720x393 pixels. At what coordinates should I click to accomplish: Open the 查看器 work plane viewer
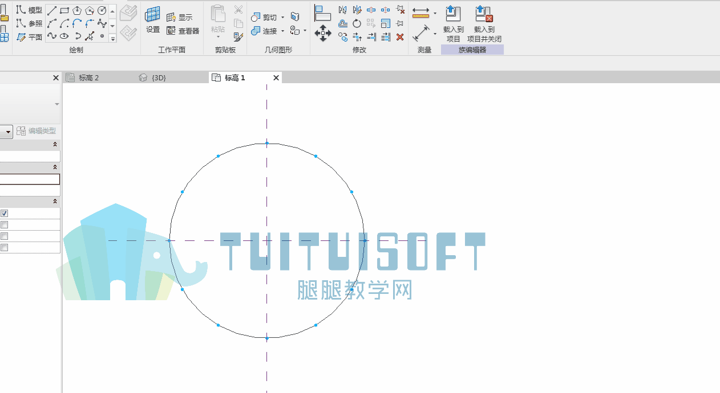(183, 31)
